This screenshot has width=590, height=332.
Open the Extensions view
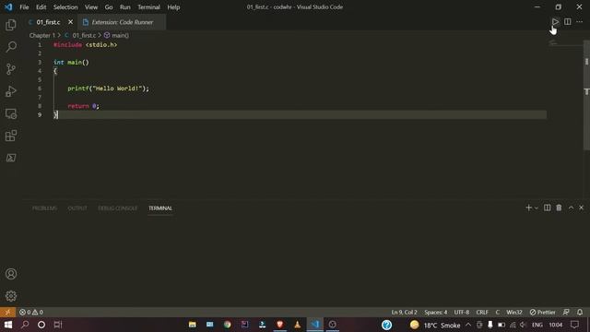(x=11, y=136)
